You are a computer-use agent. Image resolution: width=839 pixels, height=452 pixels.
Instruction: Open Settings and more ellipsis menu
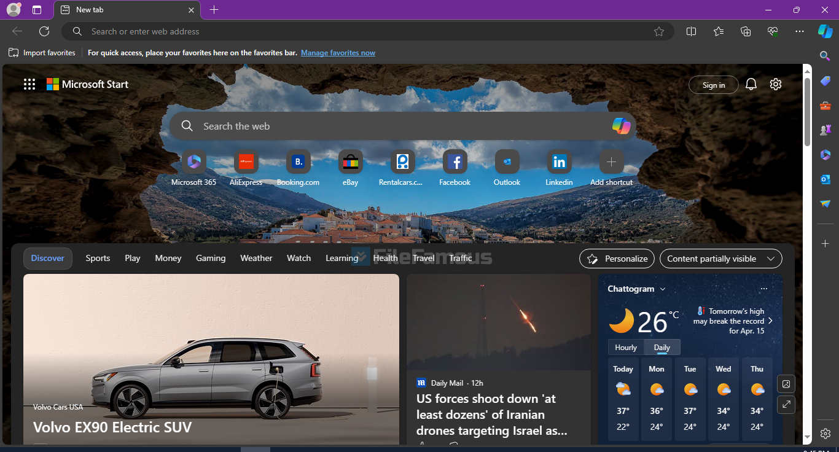tap(799, 31)
